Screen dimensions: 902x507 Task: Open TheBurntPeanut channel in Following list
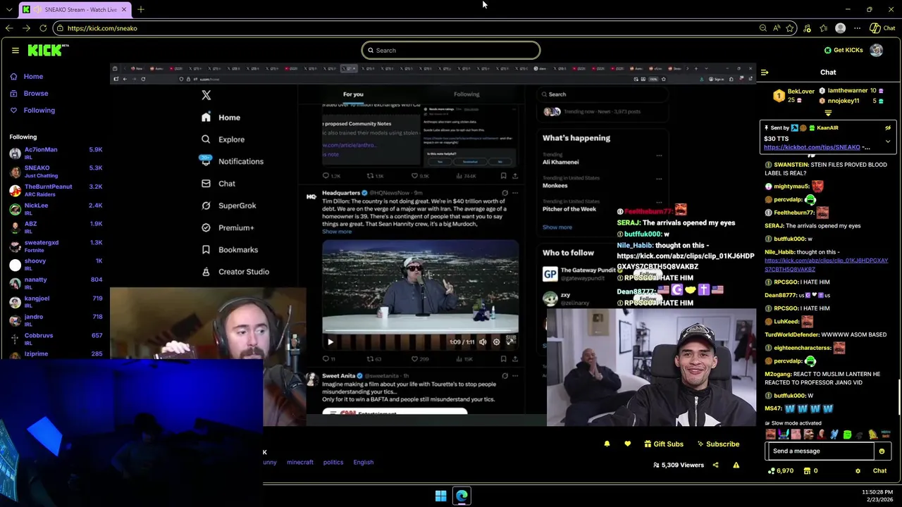56,190
